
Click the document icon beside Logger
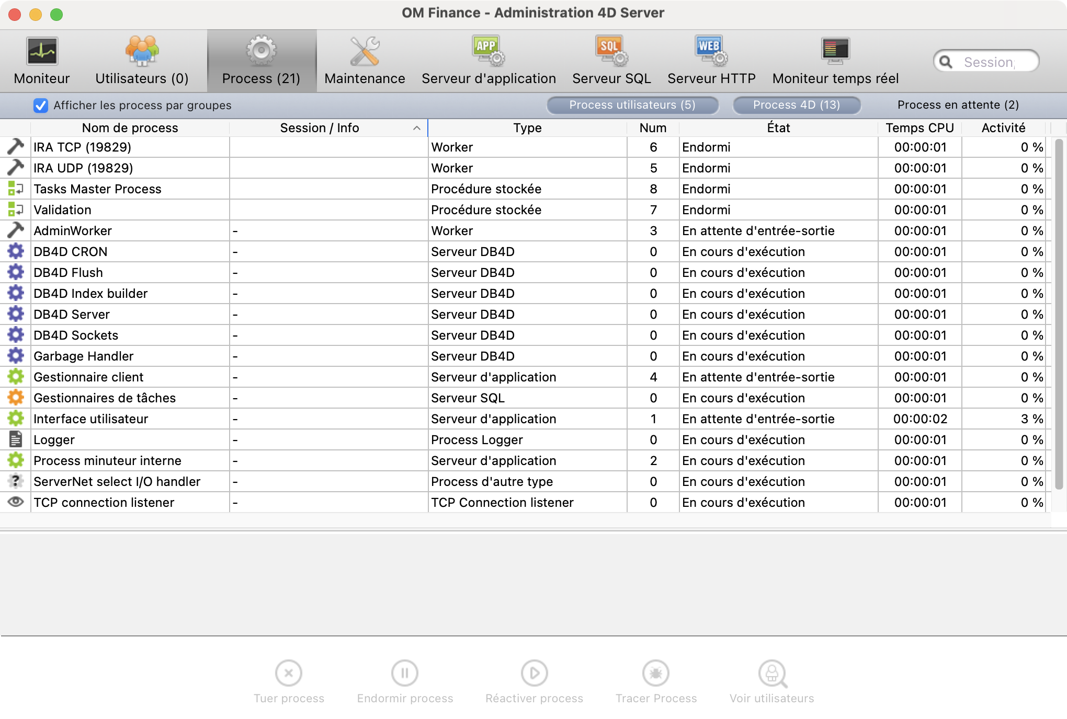[x=16, y=439]
